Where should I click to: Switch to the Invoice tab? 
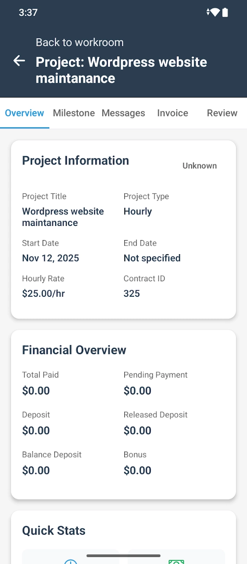(x=172, y=113)
